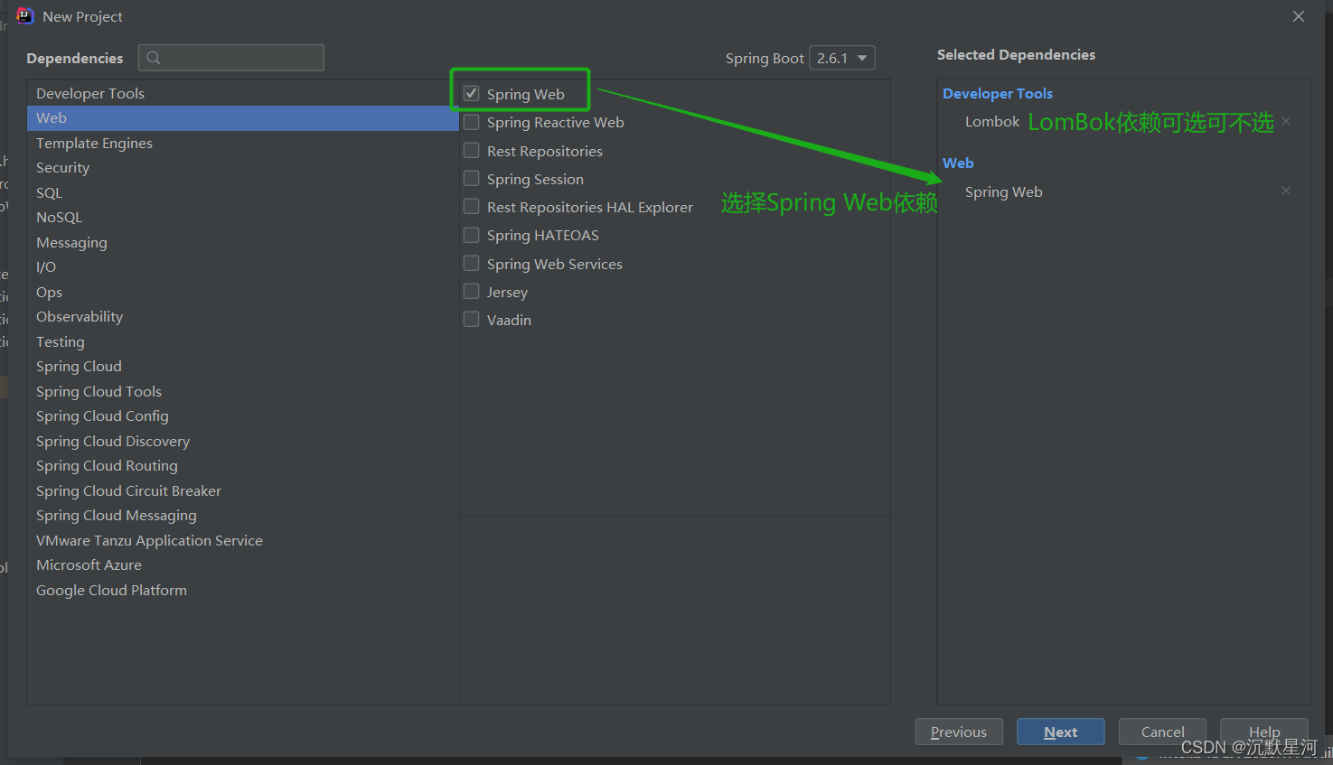The width and height of the screenshot is (1333, 765).
Task: Select Spring Web Services checkbox
Action: [472, 263]
